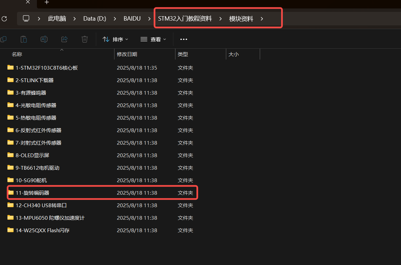Click the rename icon in toolbar
This screenshot has width=401, height=265.
(44, 39)
